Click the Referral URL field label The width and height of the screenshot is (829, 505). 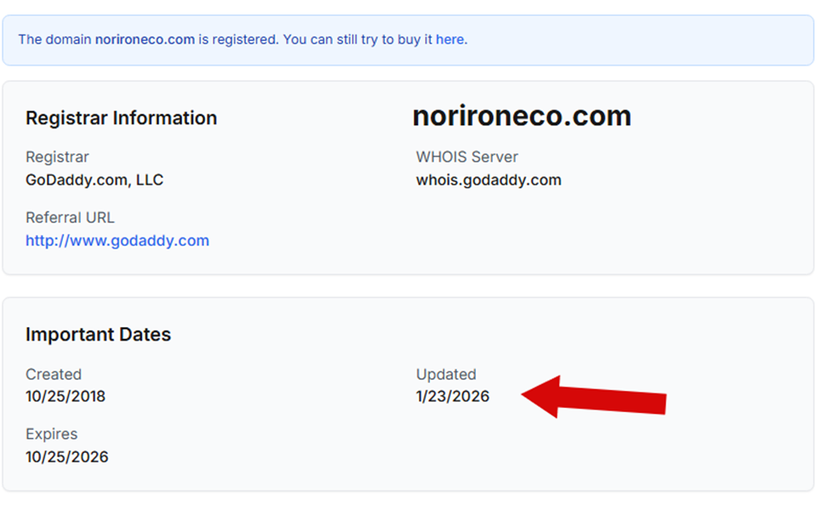click(70, 217)
